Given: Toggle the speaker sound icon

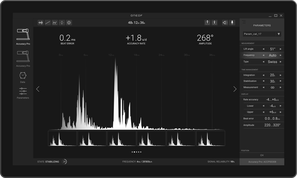Looking at the screenshot, I should tap(225, 23).
